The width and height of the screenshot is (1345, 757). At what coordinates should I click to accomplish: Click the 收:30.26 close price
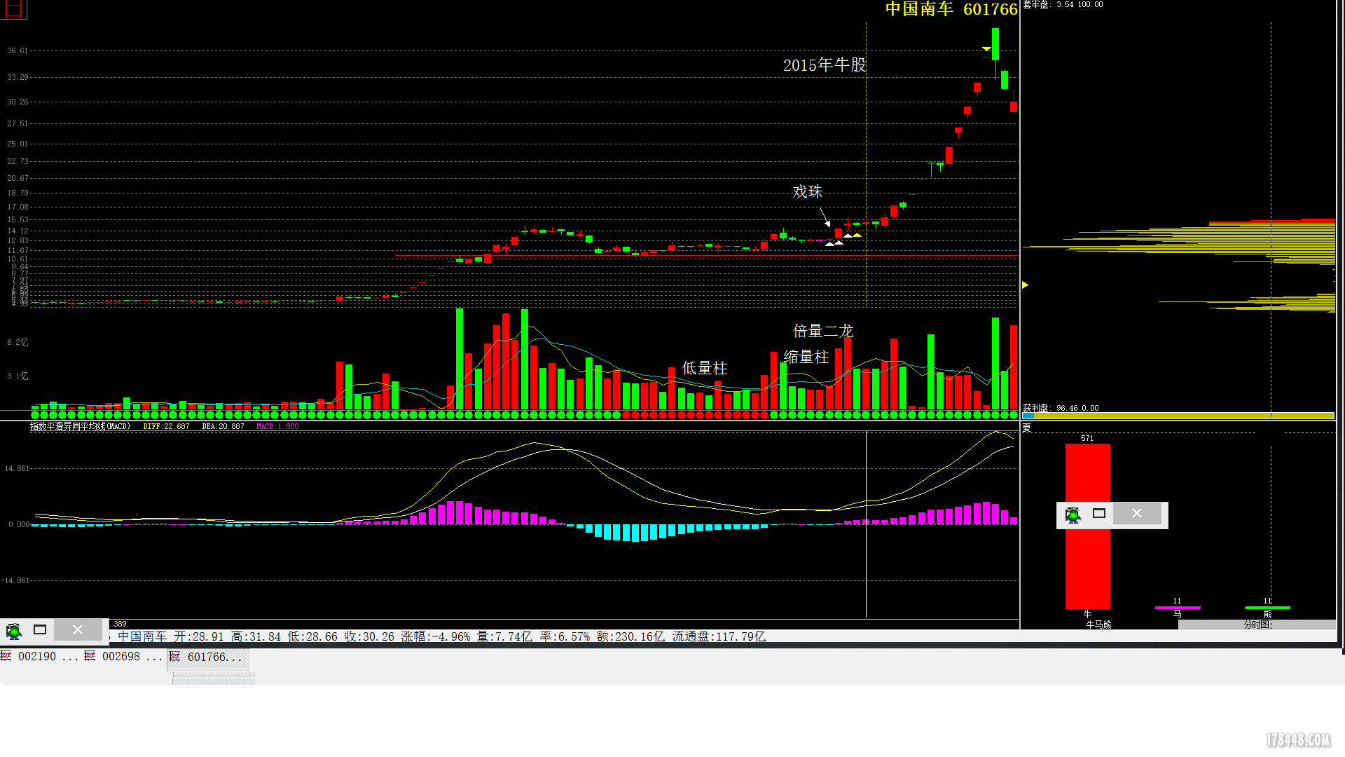point(369,636)
